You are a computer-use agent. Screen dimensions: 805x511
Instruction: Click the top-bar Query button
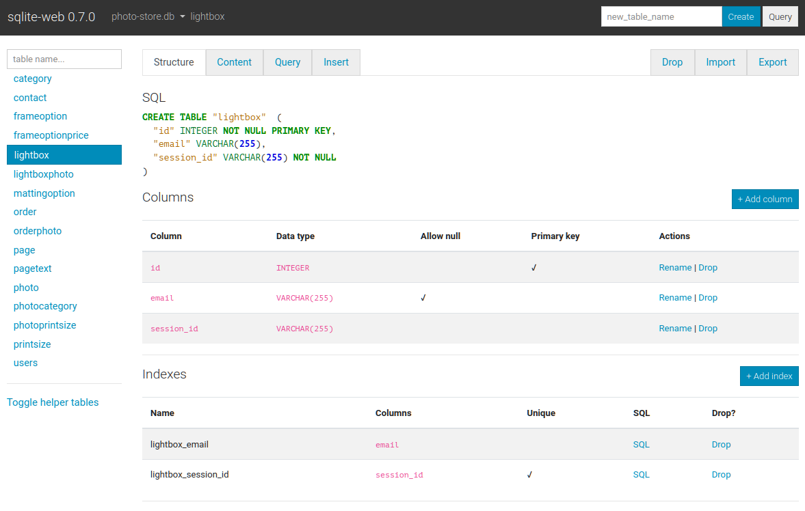click(x=780, y=17)
